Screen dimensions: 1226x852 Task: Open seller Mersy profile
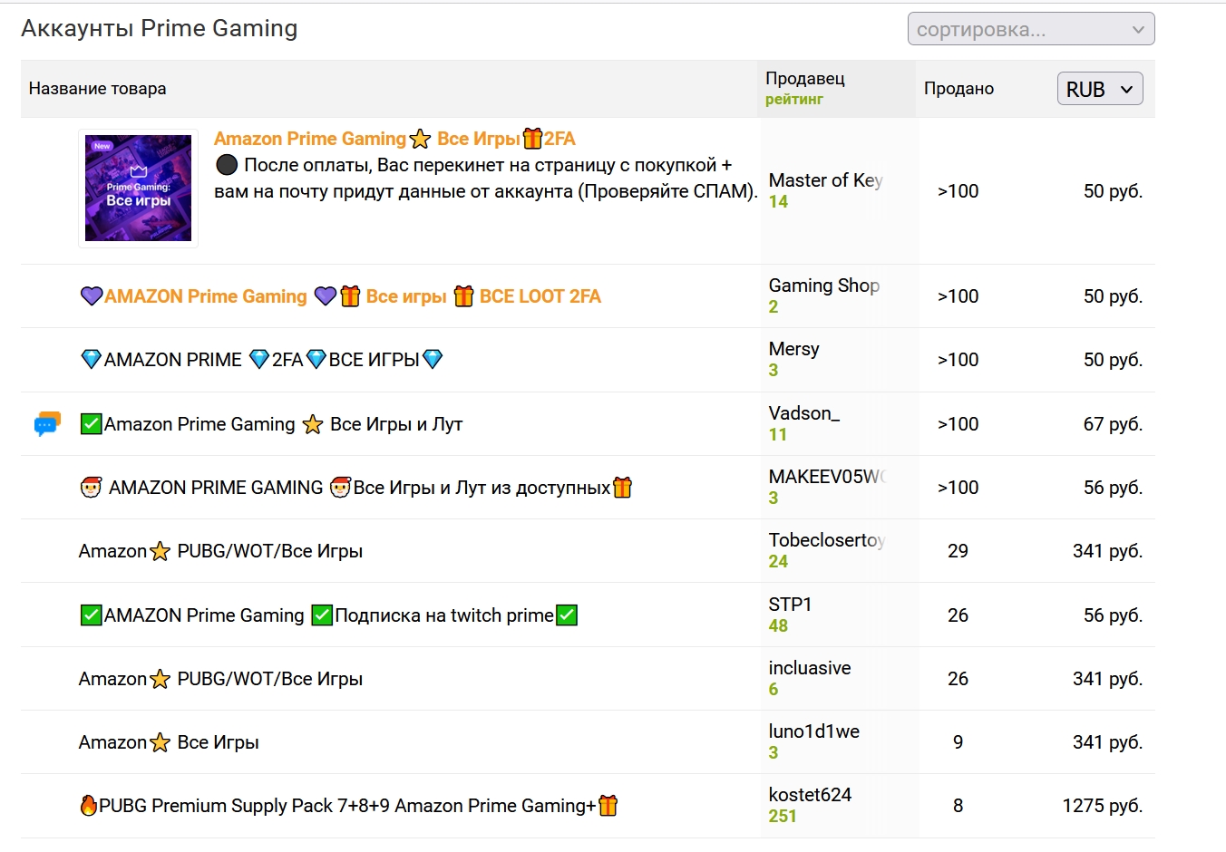point(794,349)
